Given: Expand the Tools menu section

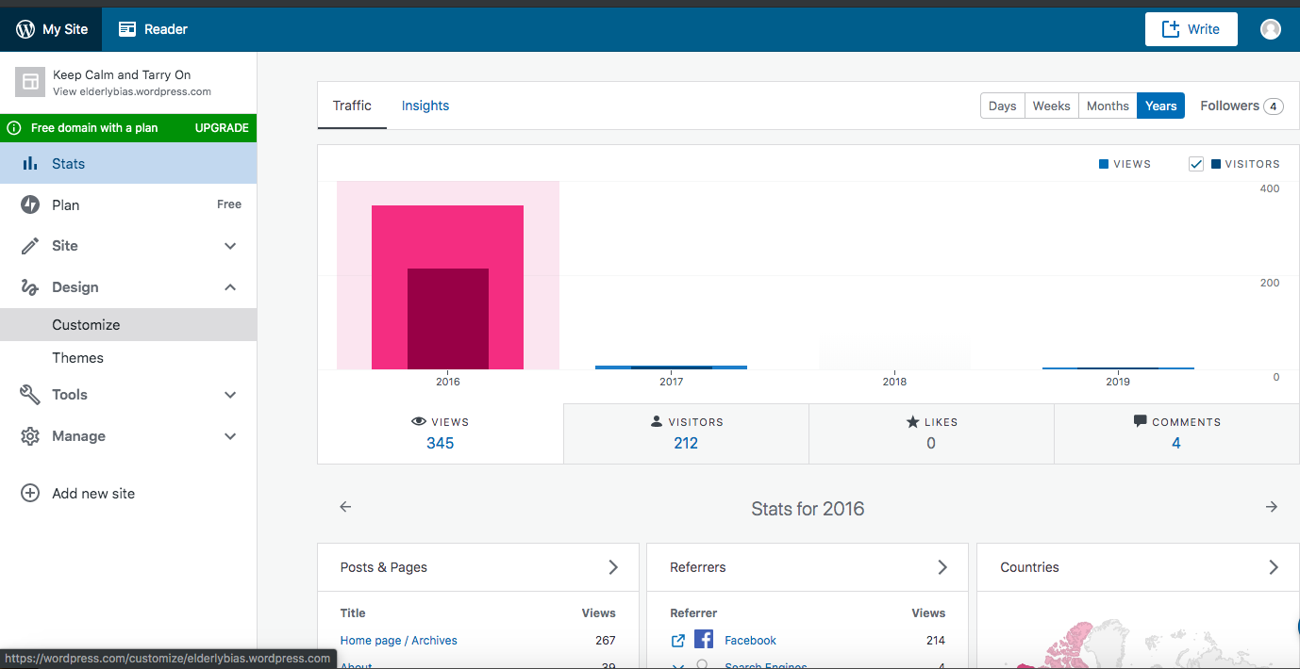Looking at the screenshot, I should 230,395.
